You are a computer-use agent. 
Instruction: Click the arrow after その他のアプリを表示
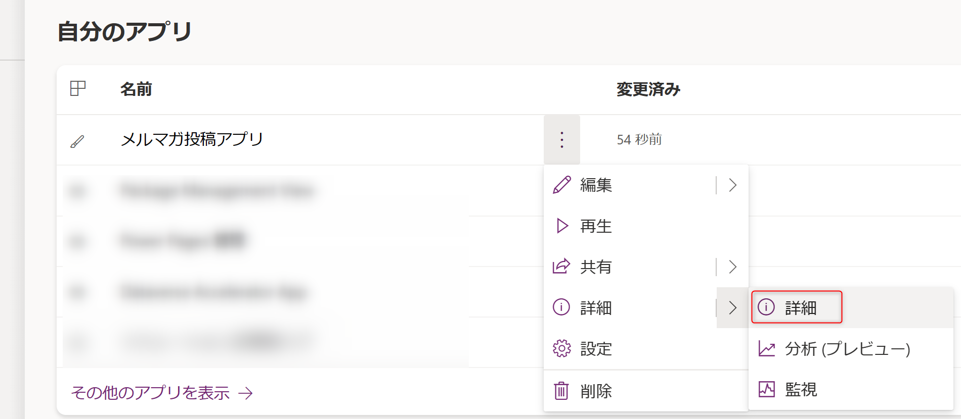point(246,393)
